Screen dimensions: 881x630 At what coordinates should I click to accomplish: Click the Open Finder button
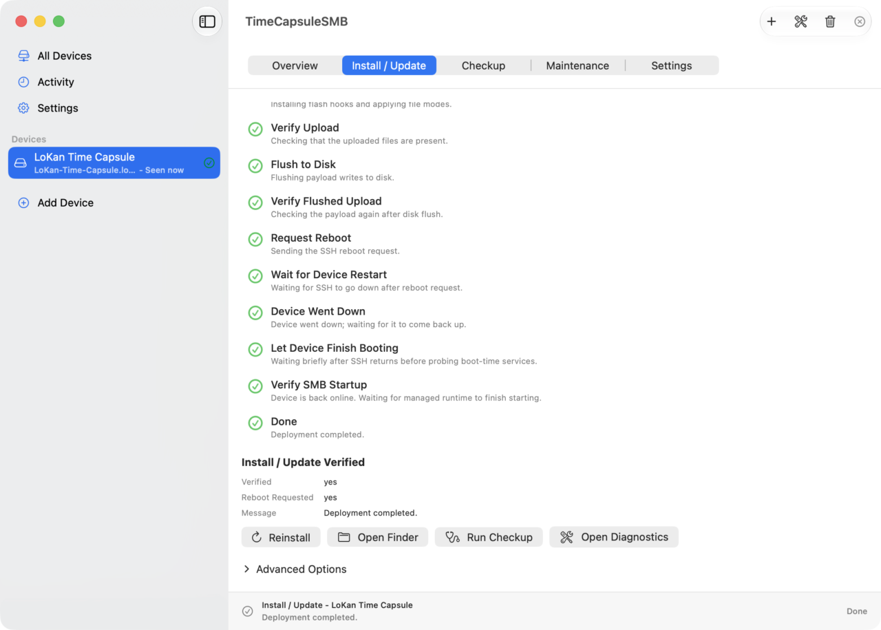(377, 537)
